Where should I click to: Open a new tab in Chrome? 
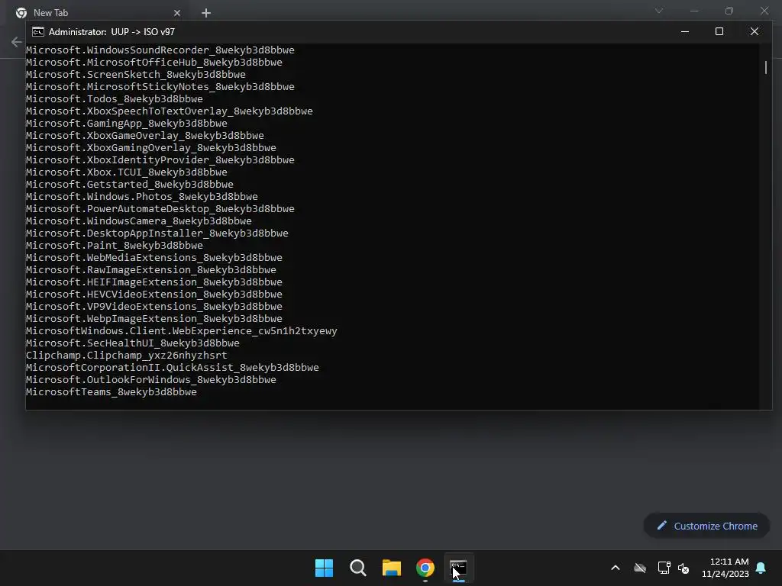click(x=206, y=13)
